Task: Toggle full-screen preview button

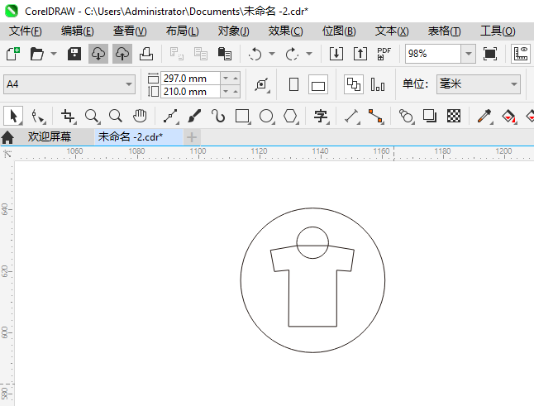Action: click(x=490, y=54)
